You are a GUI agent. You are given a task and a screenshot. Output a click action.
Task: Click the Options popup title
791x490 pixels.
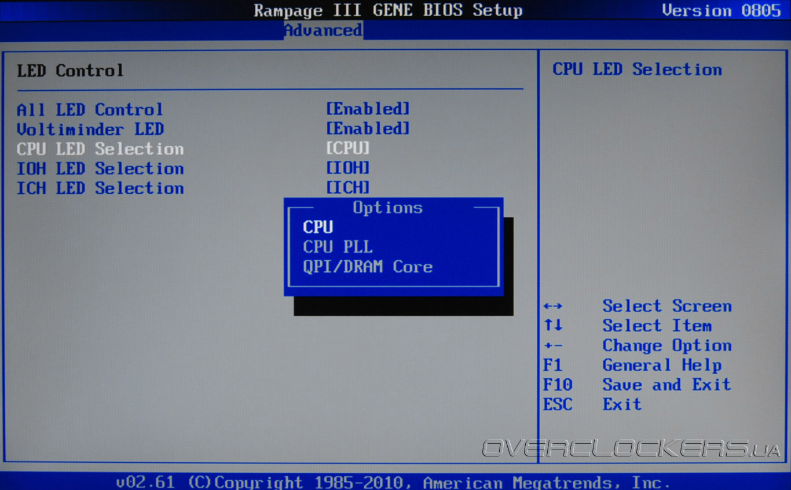coord(387,208)
